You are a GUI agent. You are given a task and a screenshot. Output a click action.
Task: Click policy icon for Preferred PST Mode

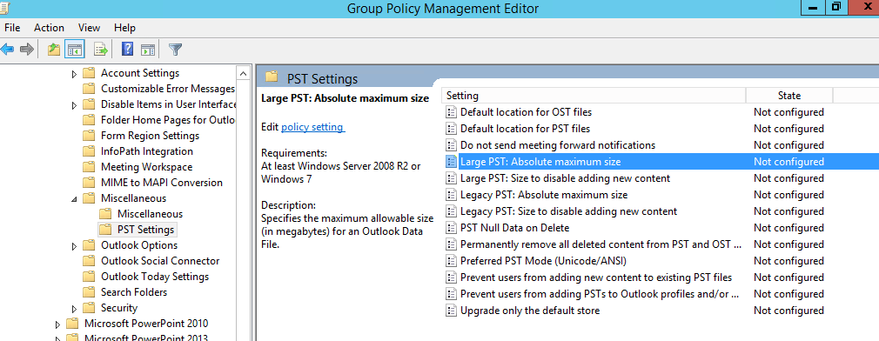452,261
